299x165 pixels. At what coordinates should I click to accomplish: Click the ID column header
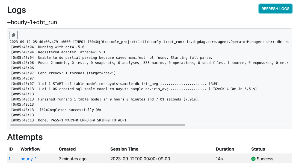[11, 149]
